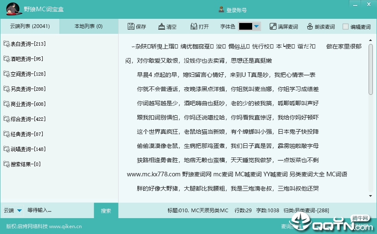Open the 表白麦词-[213] category
377x234 pixels.
tap(25, 44)
